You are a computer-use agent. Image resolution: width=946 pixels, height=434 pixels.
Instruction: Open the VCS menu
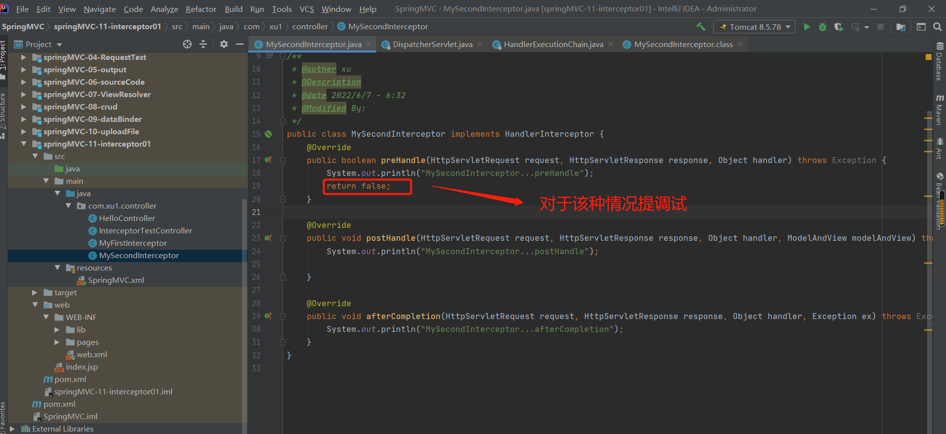307,9
